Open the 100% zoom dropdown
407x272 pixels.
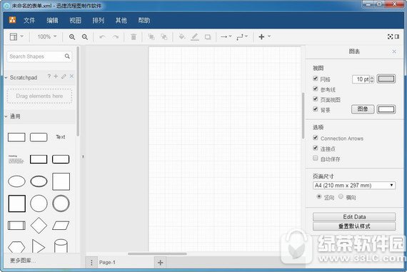[47, 36]
